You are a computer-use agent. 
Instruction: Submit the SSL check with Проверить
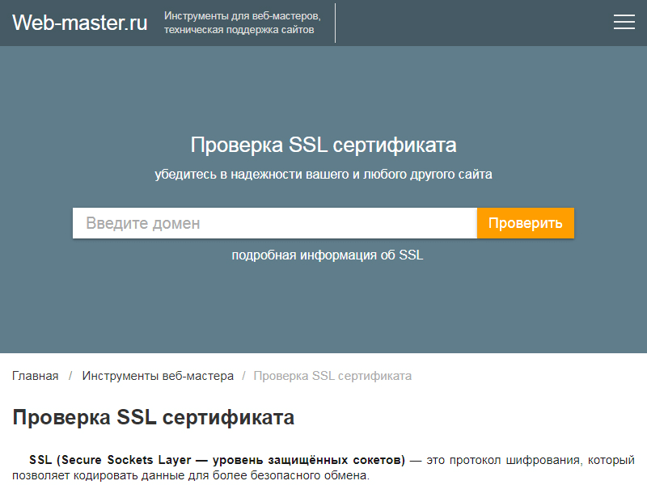point(524,223)
